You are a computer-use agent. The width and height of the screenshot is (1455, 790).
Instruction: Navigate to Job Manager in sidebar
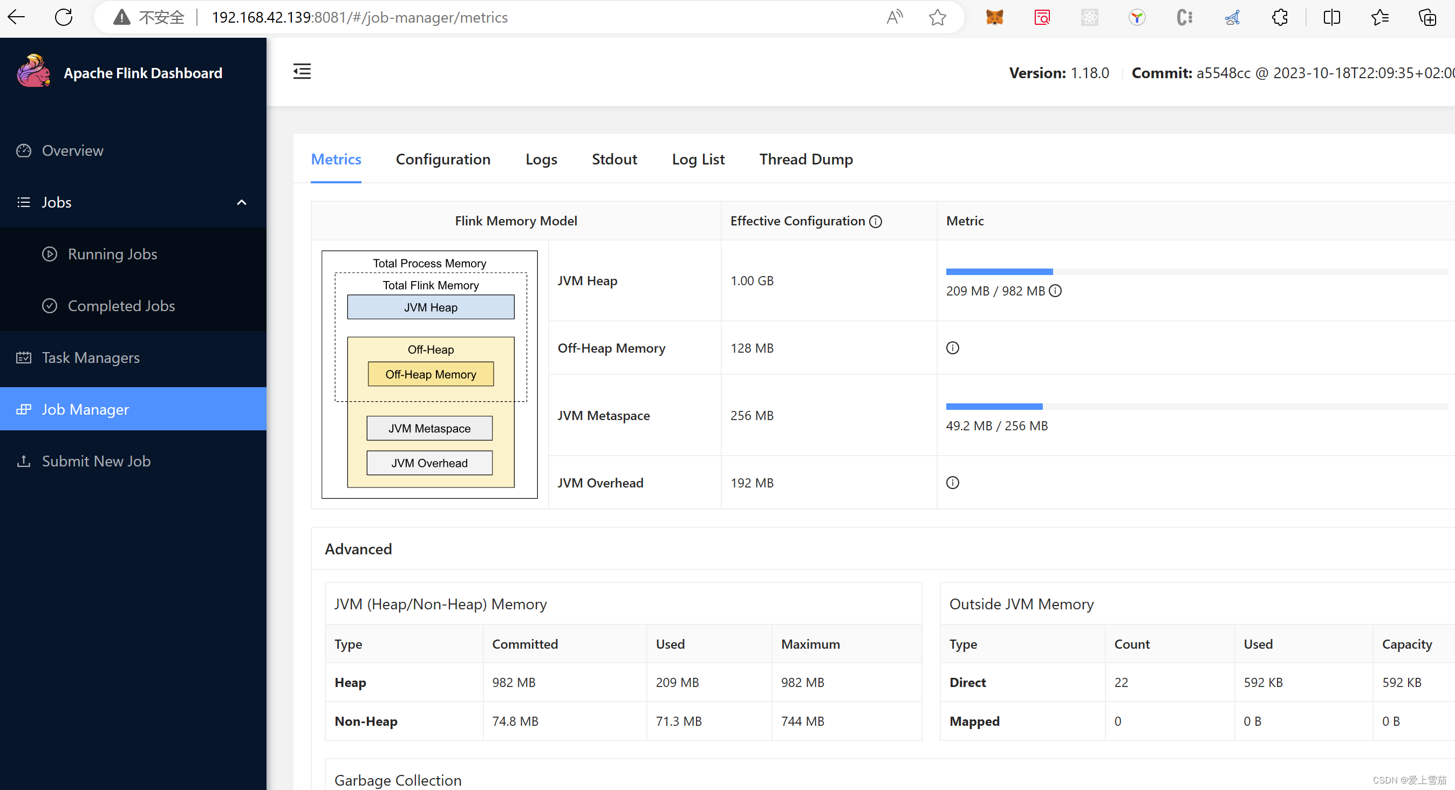click(x=85, y=409)
